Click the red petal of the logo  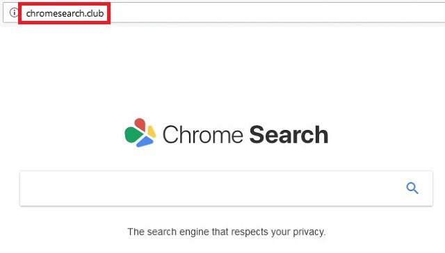(x=140, y=124)
